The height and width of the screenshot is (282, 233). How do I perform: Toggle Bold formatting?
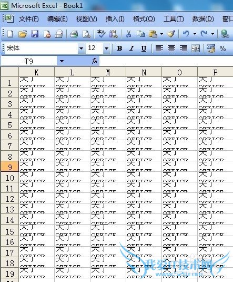click(119, 48)
